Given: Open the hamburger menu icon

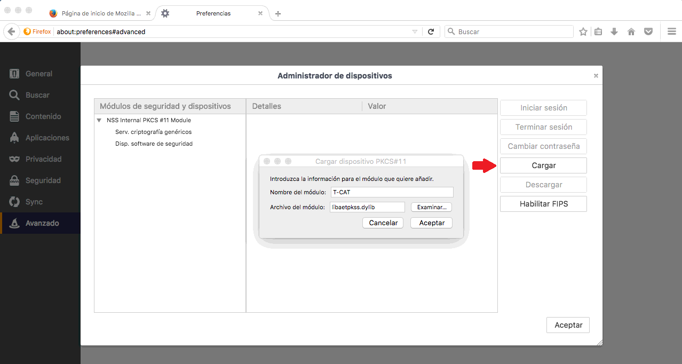Looking at the screenshot, I should pos(671,31).
